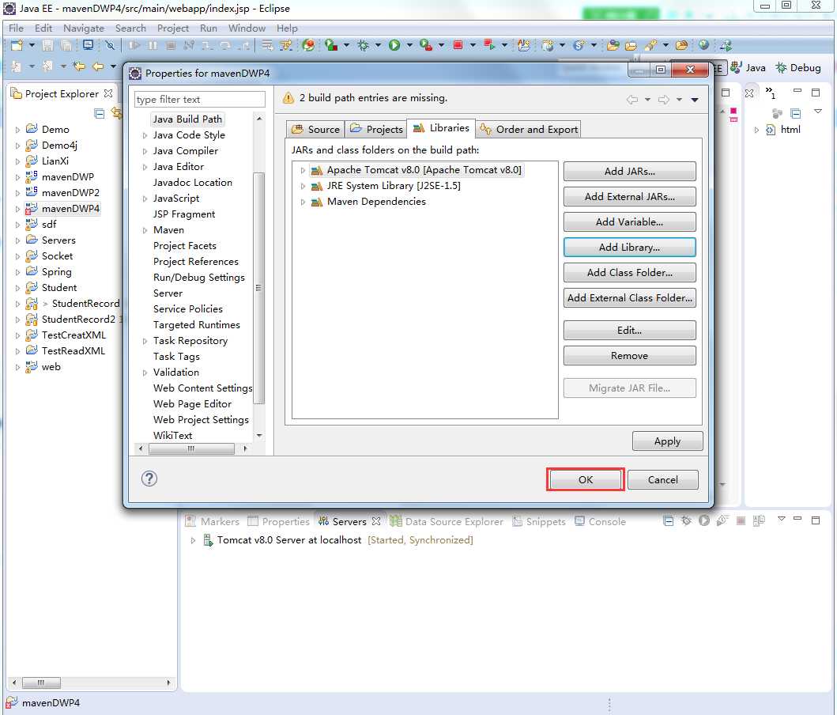
Task: Close the Servers view tab
Action: pyautogui.click(x=376, y=521)
